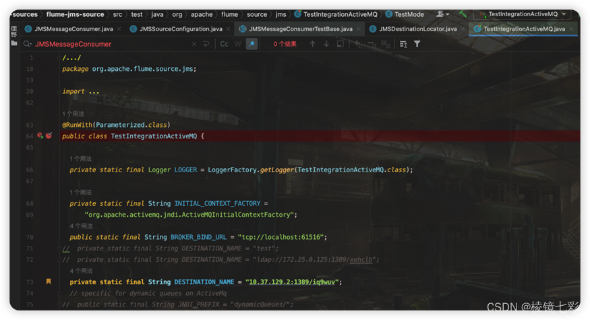Click flume-jms-source in breadcrumb path

tap(75, 14)
